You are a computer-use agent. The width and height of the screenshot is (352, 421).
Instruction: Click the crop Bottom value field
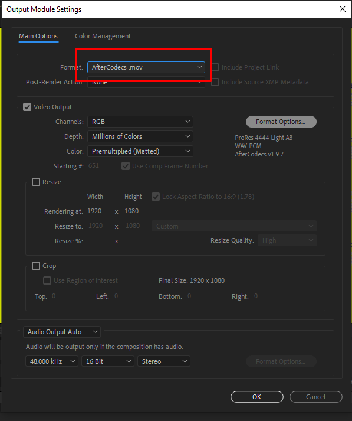pos(189,296)
